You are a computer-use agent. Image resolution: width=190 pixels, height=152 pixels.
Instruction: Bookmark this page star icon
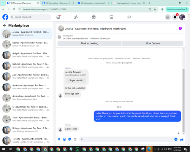tap(155, 9)
